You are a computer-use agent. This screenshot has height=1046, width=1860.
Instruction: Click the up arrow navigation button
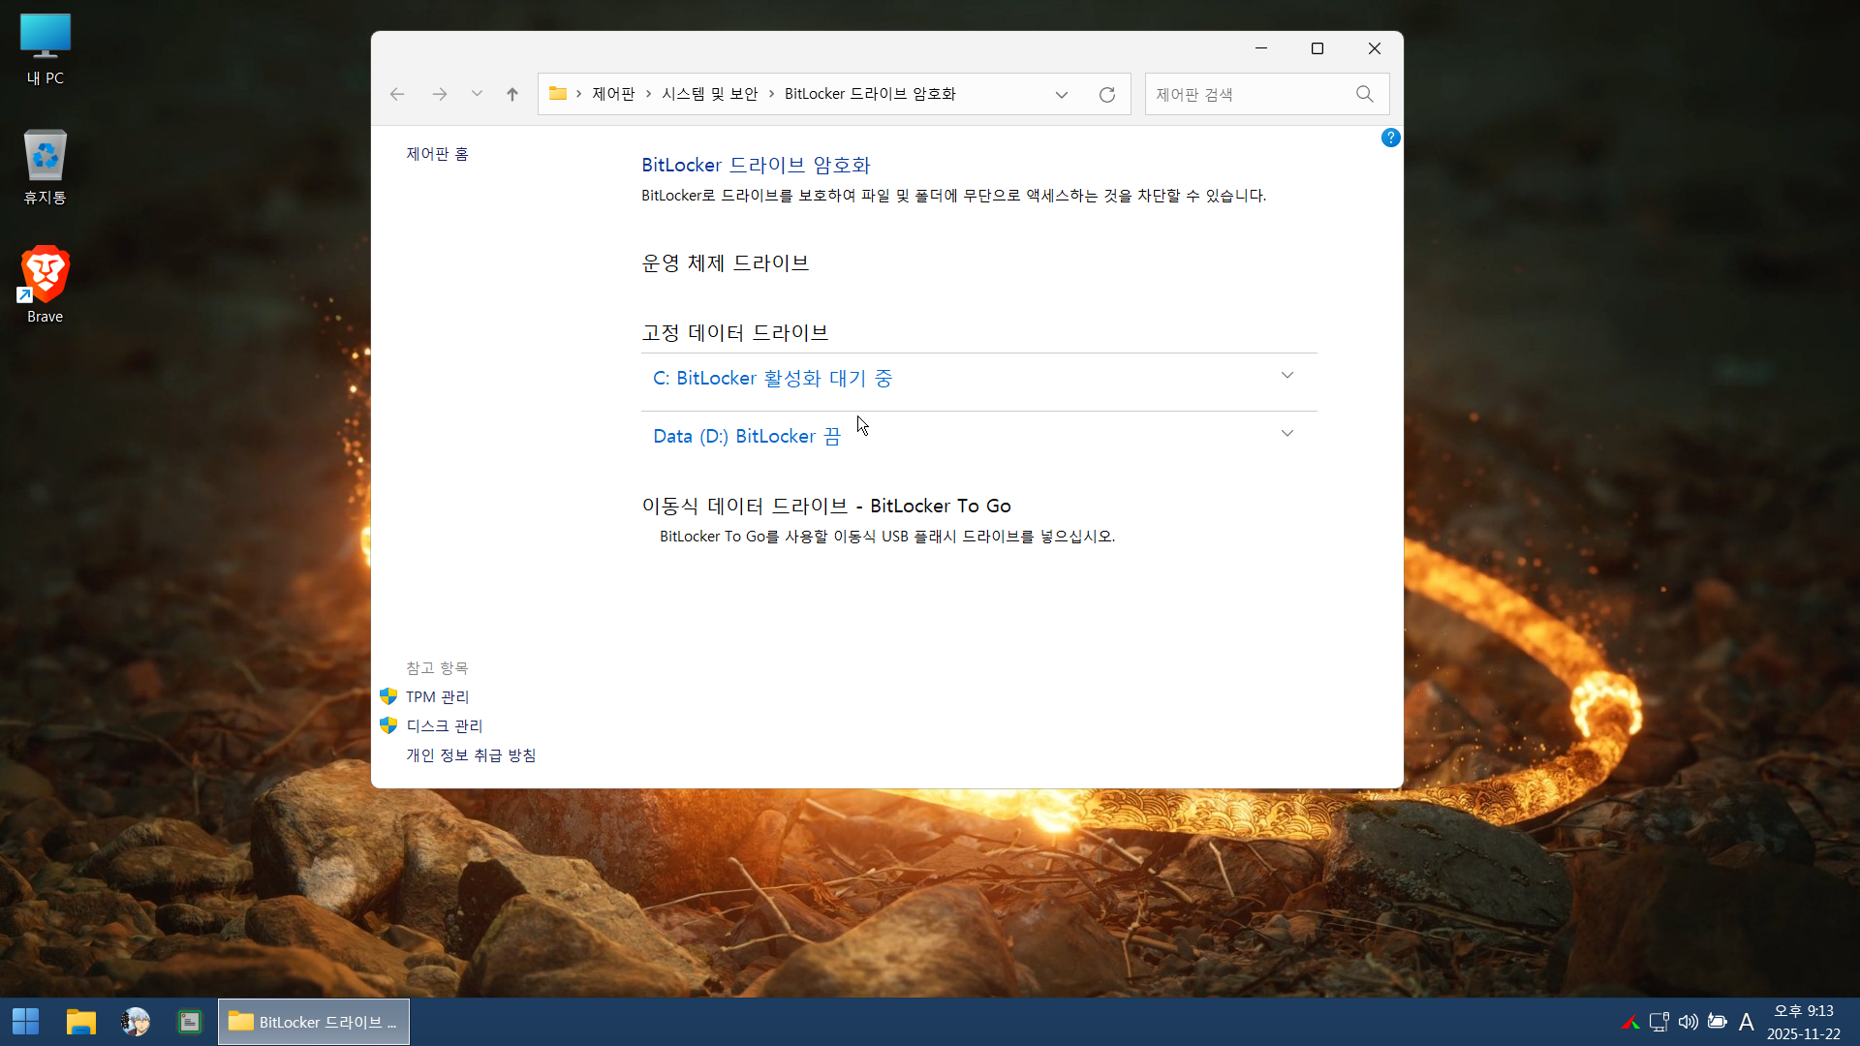(512, 94)
